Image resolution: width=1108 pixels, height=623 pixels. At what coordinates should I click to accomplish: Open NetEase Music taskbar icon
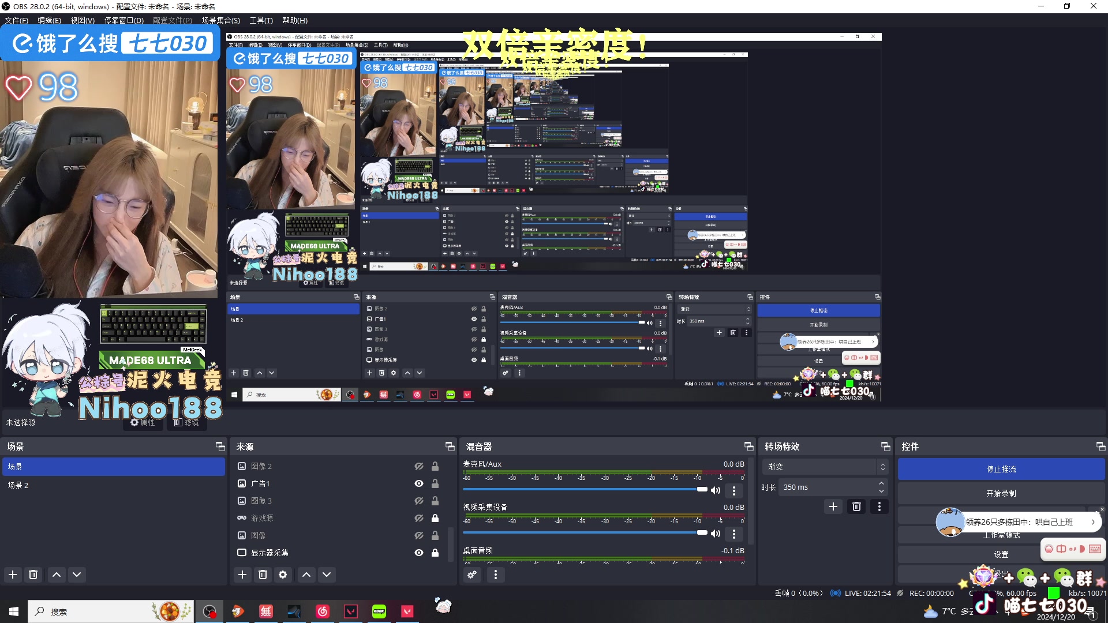(323, 611)
